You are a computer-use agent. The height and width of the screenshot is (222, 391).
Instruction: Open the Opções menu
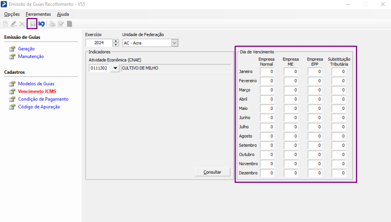point(12,14)
